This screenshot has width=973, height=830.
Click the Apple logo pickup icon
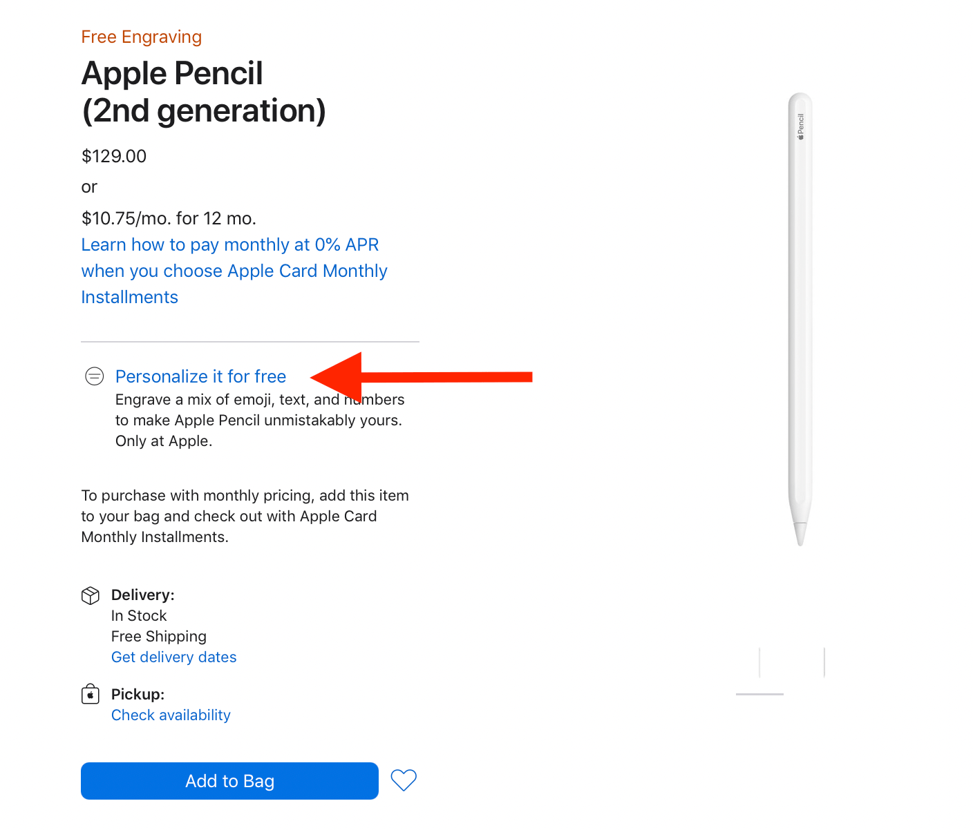(91, 694)
